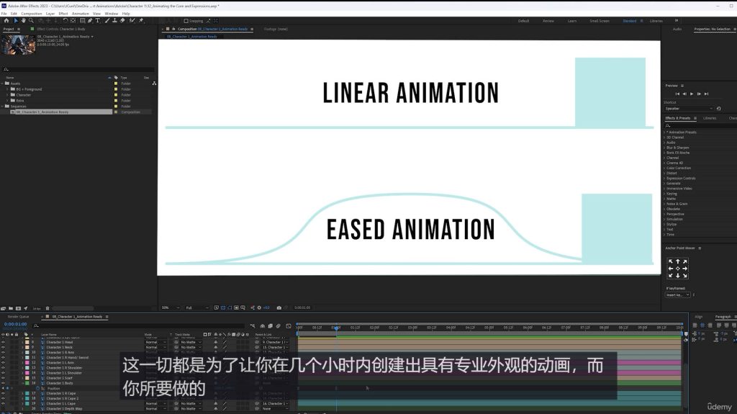Open the Window menu
Screen dimensions: 737x414
point(112,14)
